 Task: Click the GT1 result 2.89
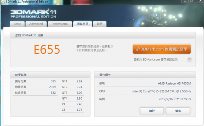[x=79, y=81]
